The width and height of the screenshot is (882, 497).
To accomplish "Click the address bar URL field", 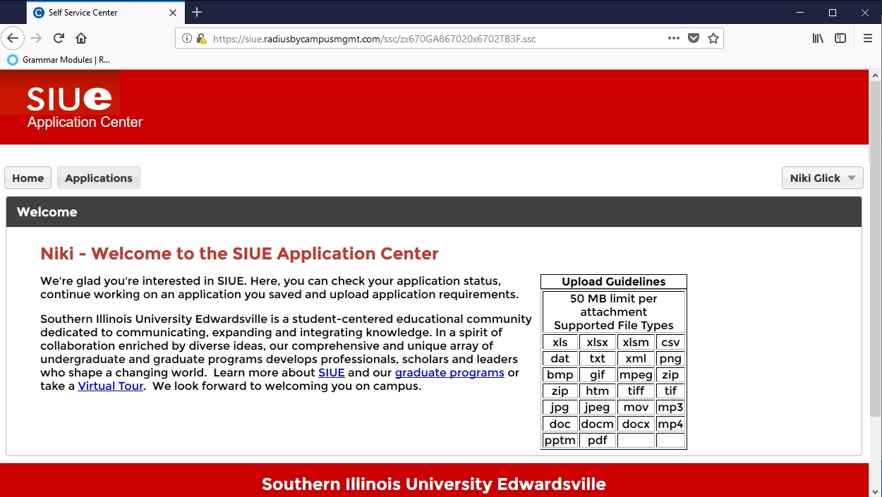I will pyautogui.click(x=423, y=39).
